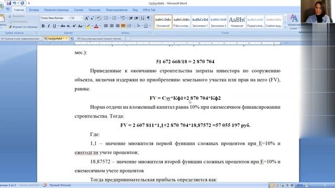This screenshot has height=188, width=335.
Task: Click the Вырезать (cut) button
Action: [x=16, y=16]
